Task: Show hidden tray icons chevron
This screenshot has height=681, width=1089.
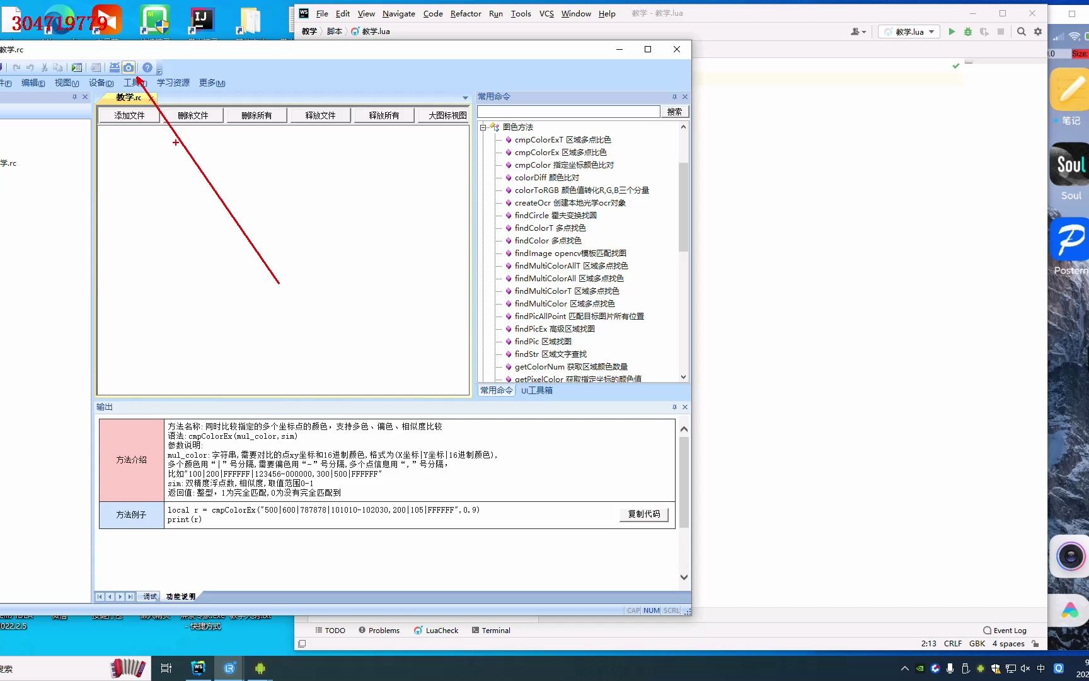Action: coord(905,668)
